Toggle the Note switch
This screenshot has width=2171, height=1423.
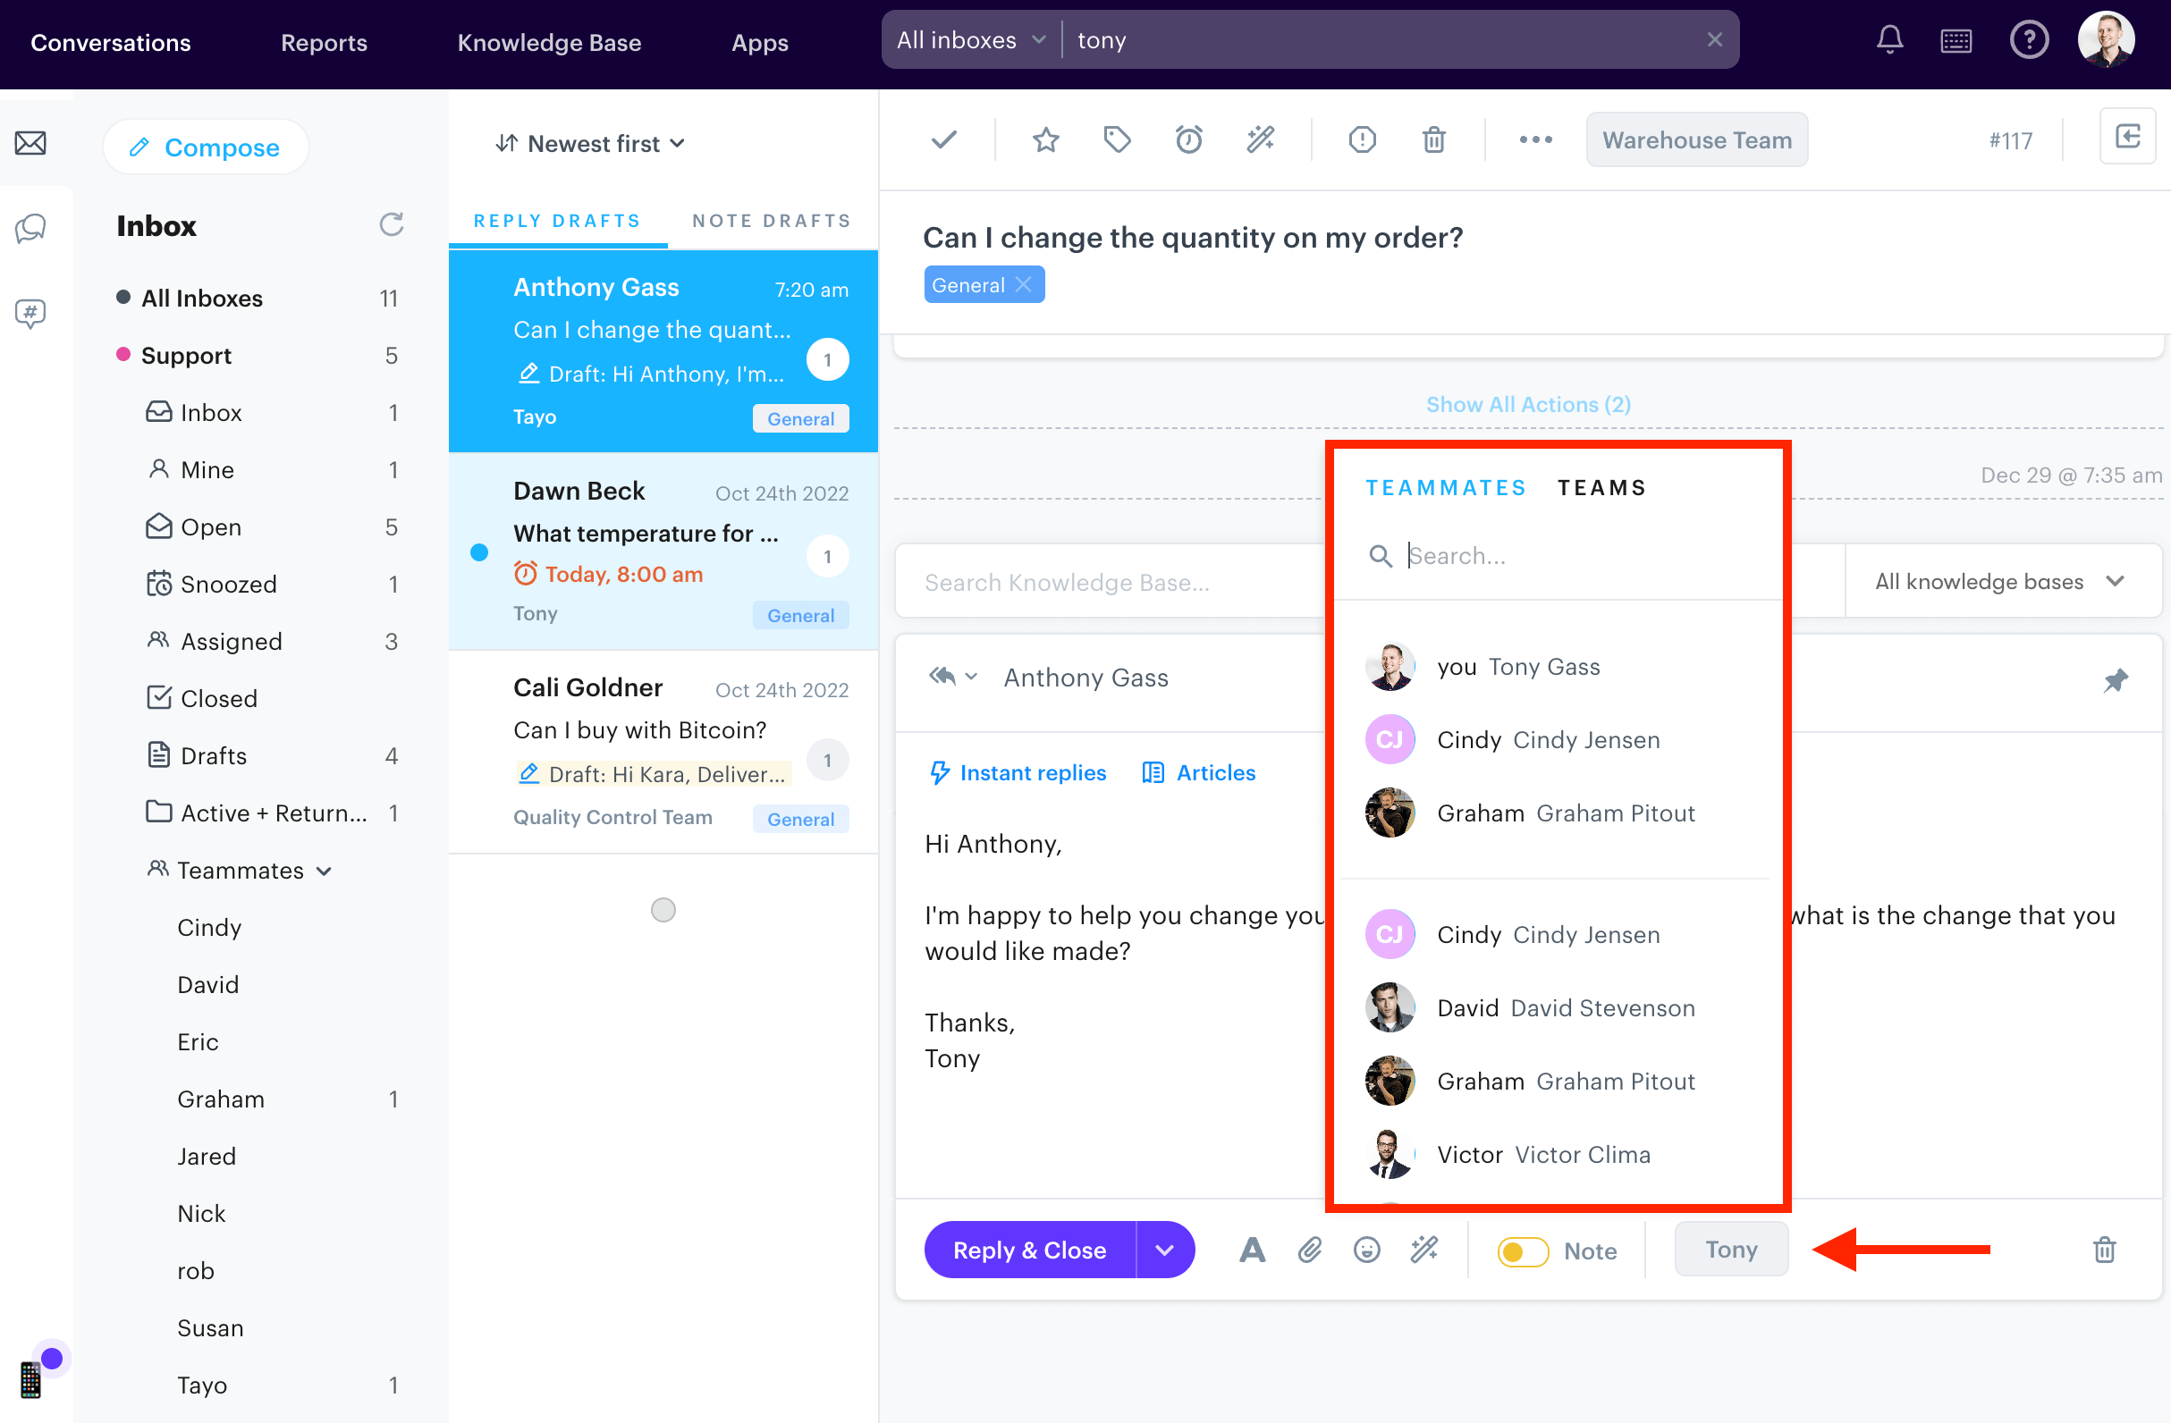coord(1523,1250)
